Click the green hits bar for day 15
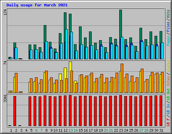The height and width of the screenshot is (134, 172). pos(80,36)
